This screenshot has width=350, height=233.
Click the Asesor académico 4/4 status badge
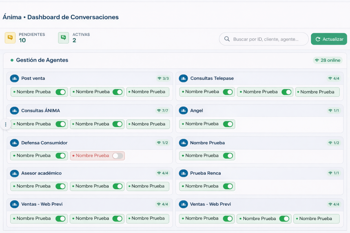coord(163,173)
